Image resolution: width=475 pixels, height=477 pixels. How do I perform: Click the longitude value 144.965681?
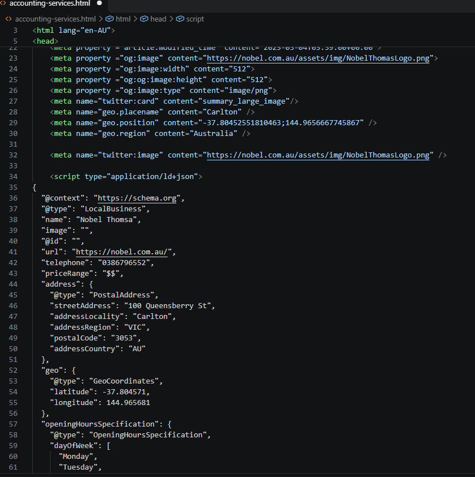point(128,403)
